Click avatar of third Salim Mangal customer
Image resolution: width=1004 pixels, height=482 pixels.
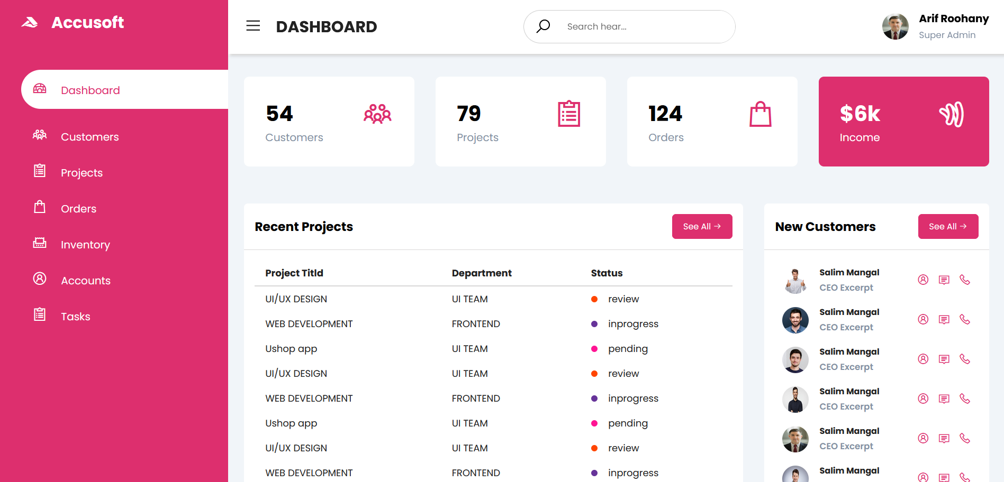[x=795, y=360]
